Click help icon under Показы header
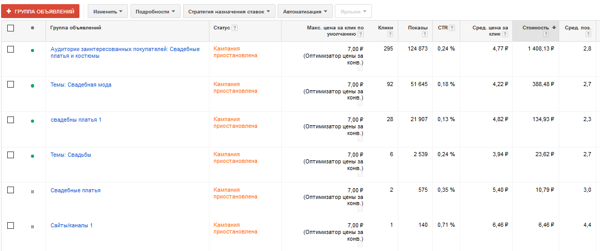Image resolution: width=600 pixels, height=251 pixels. (x=425, y=34)
